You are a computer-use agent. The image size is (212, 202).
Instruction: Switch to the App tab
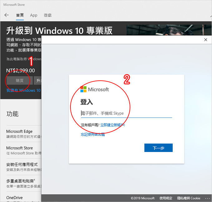[x=34, y=15]
